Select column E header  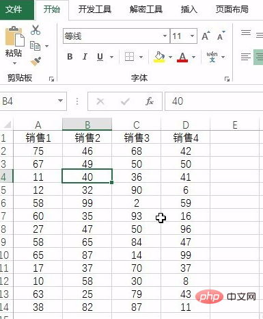coord(235,125)
